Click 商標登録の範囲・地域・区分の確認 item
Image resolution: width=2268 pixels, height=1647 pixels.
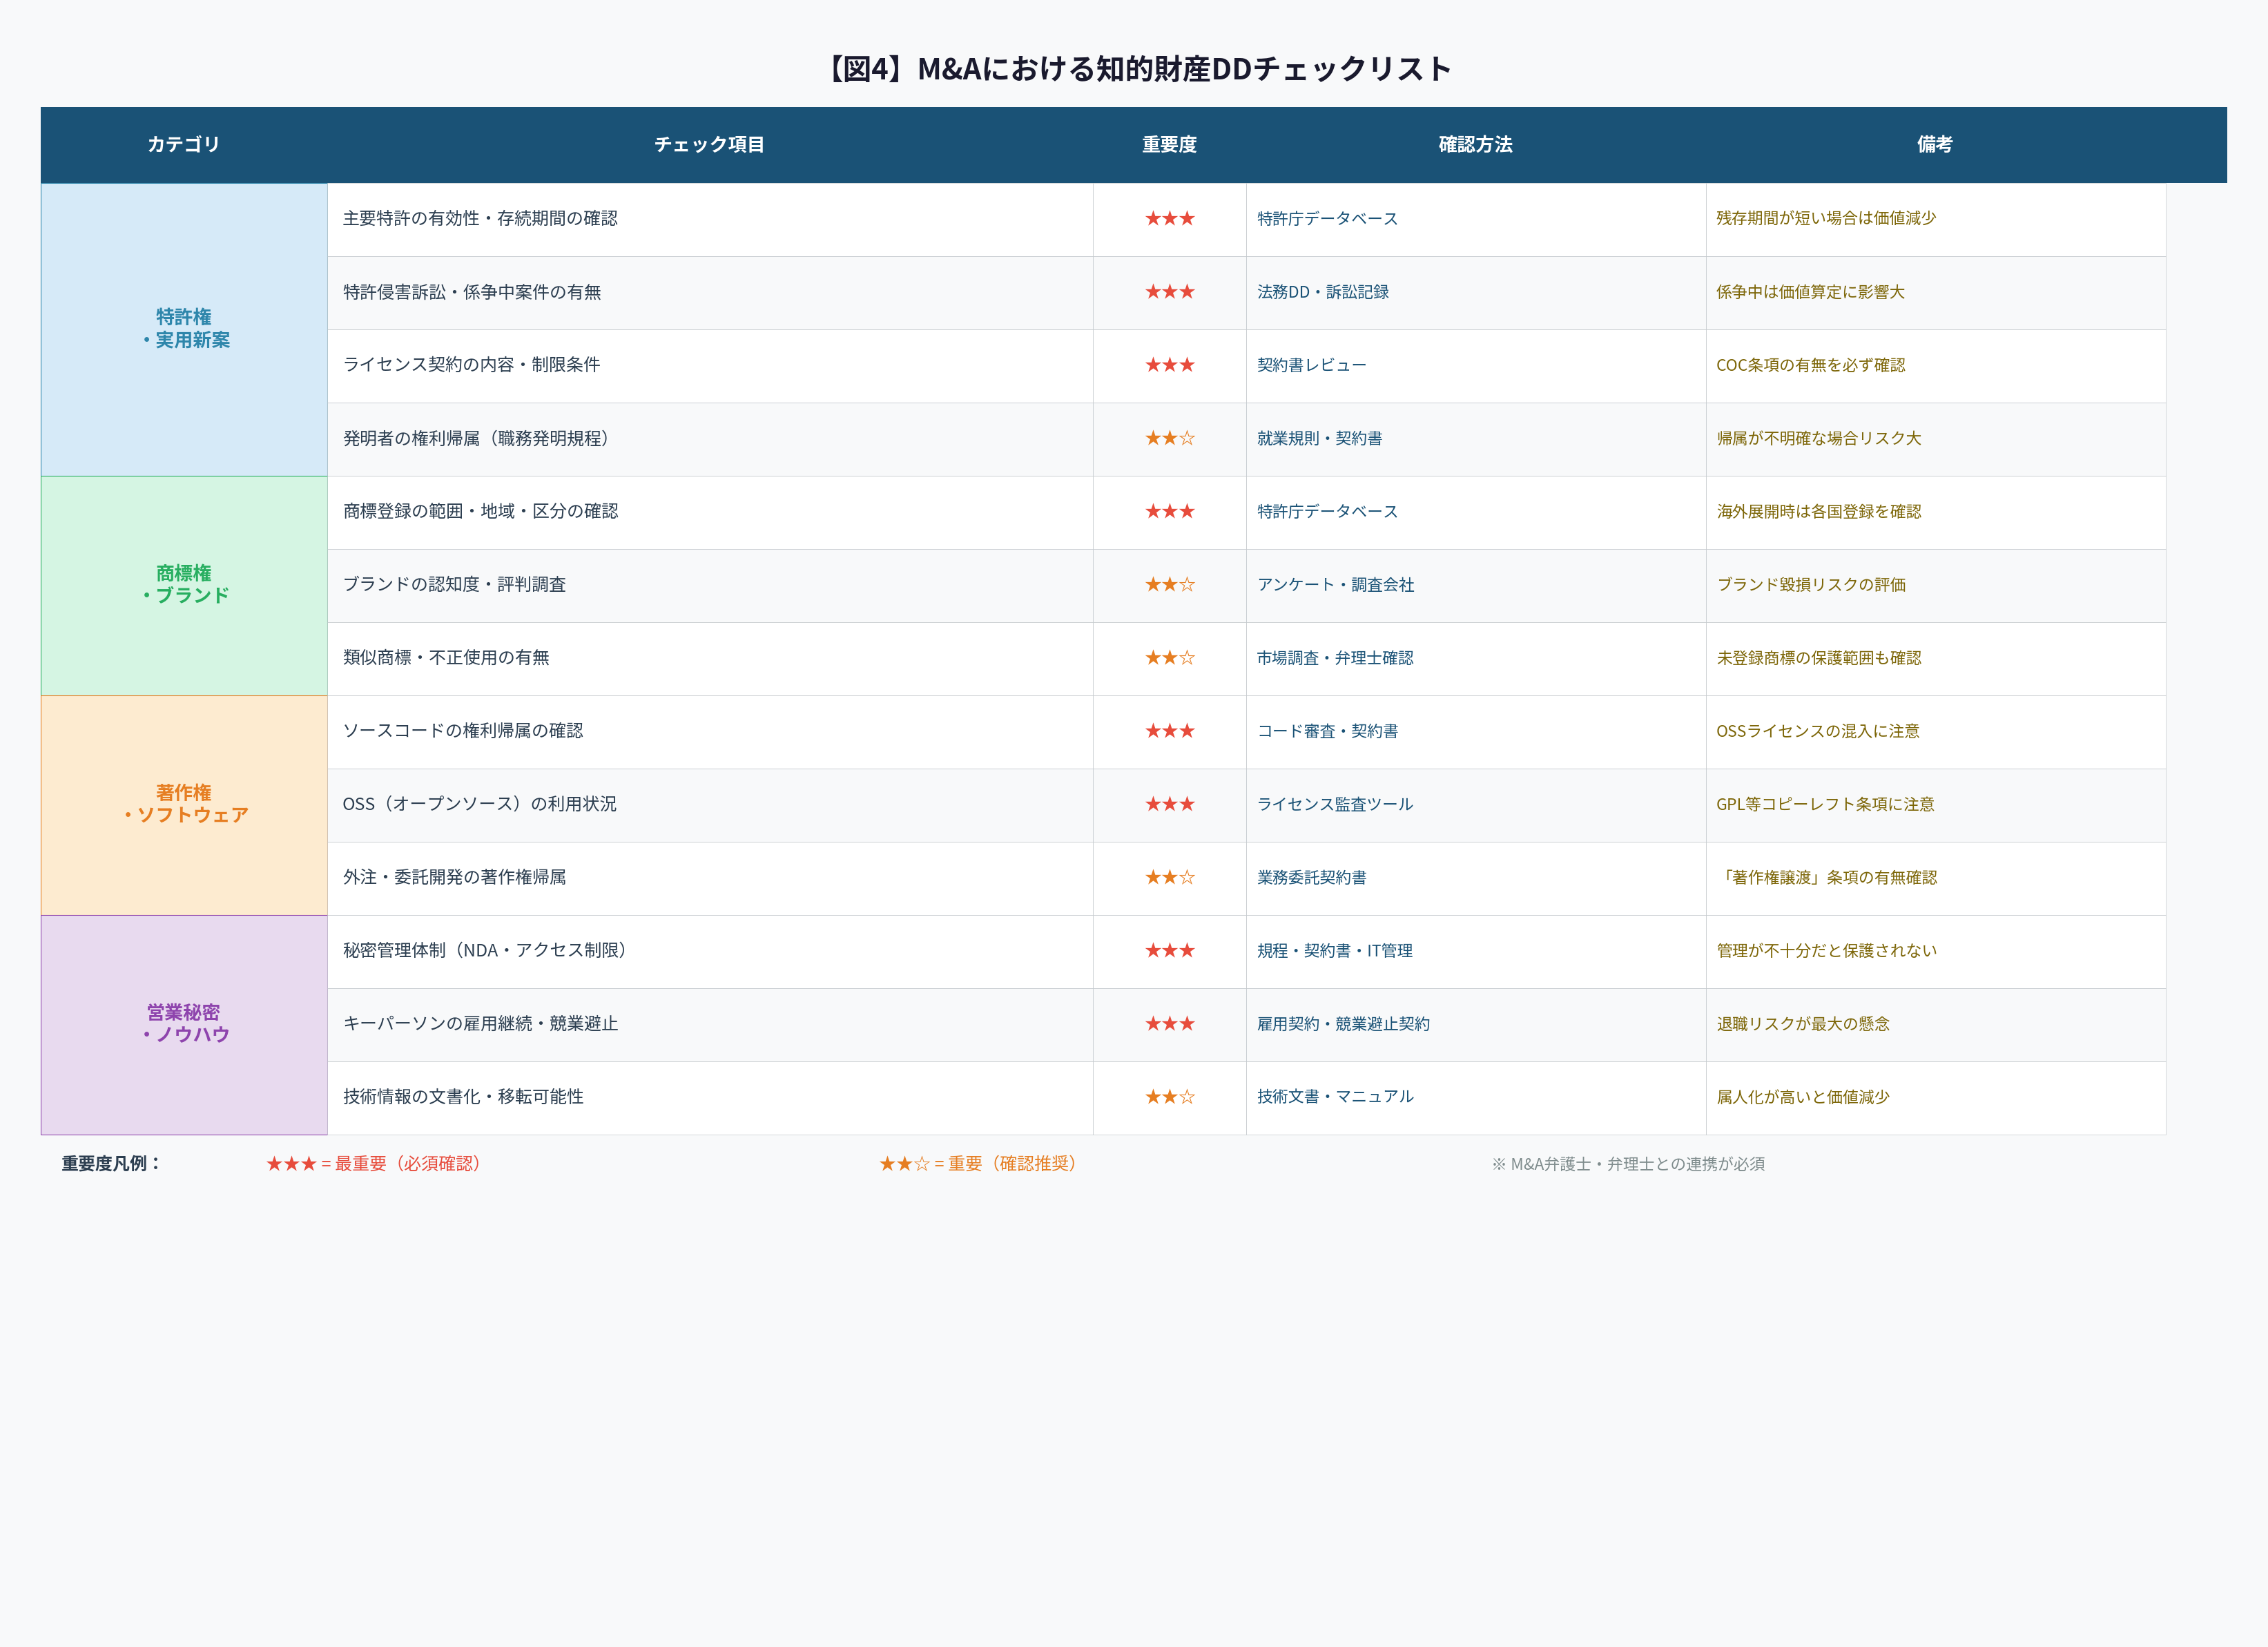coord(480,511)
